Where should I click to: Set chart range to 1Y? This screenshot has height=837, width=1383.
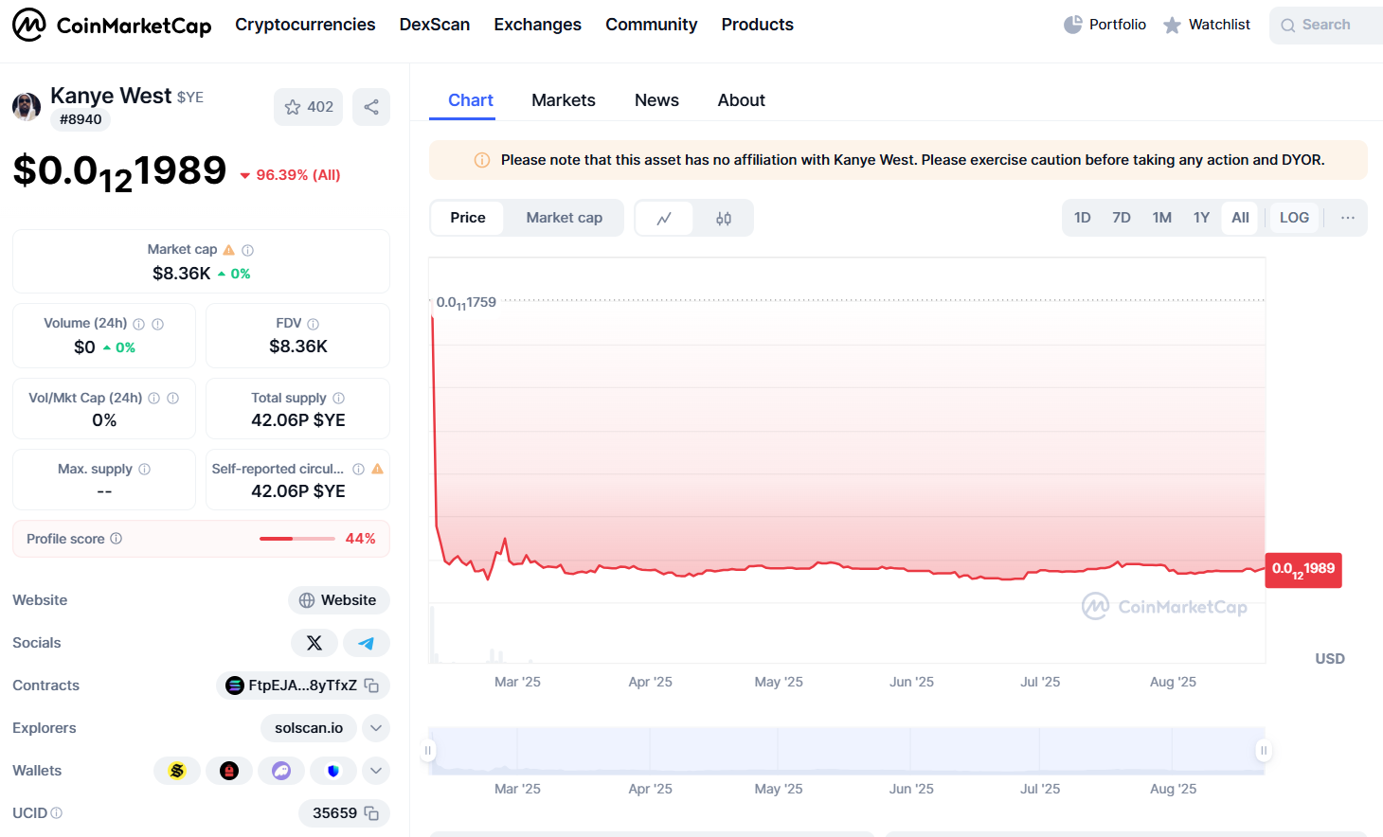(1201, 218)
